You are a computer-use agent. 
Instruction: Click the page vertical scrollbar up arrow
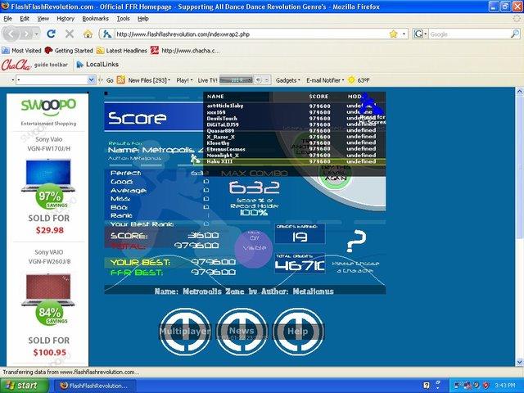(x=519, y=91)
